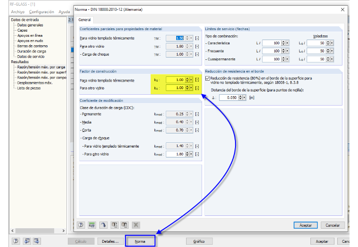Select Apoyos en línea tree item
The height and width of the screenshot is (247, 358).
click(x=30, y=36)
